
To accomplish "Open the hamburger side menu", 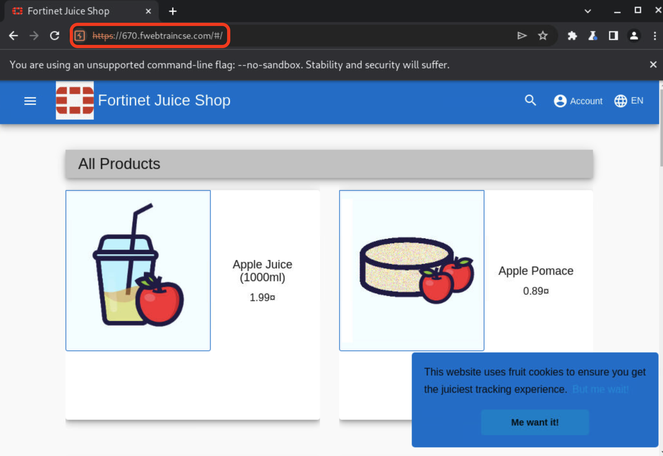I will 30,101.
